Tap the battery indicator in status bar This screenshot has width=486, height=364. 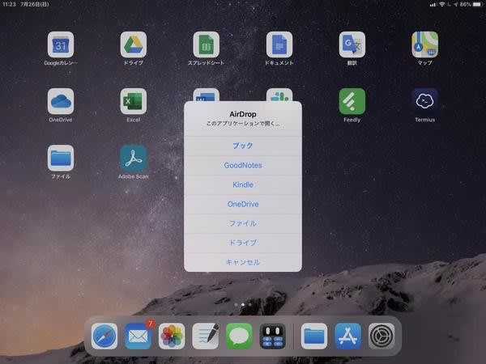coord(476,4)
